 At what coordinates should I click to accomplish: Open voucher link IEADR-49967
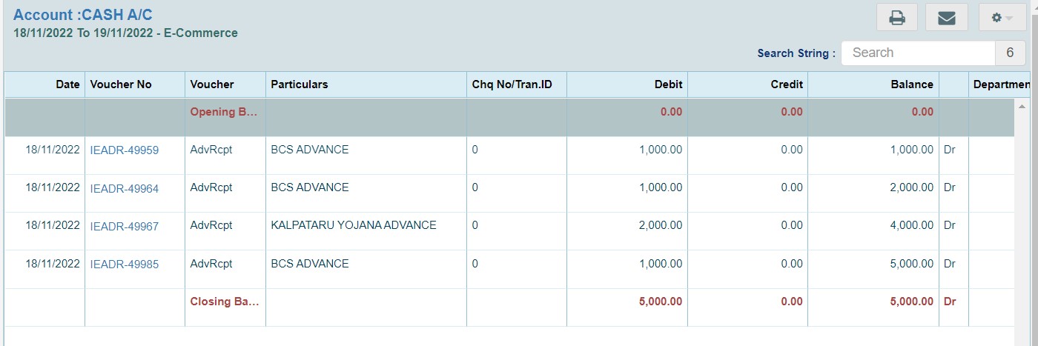point(125,226)
